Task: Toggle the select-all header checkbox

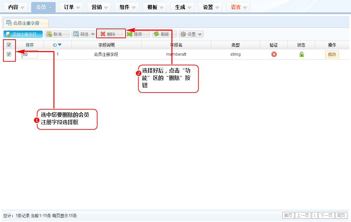Action: point(9,45)
